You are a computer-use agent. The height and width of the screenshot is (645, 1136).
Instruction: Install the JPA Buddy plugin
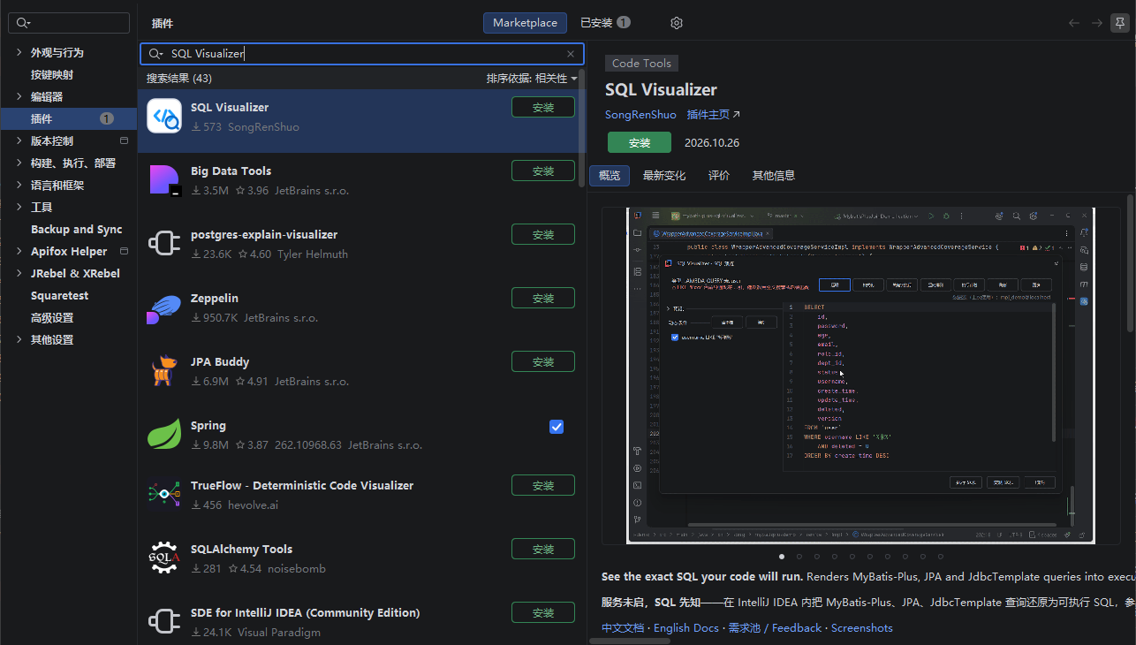coord(543,362)
